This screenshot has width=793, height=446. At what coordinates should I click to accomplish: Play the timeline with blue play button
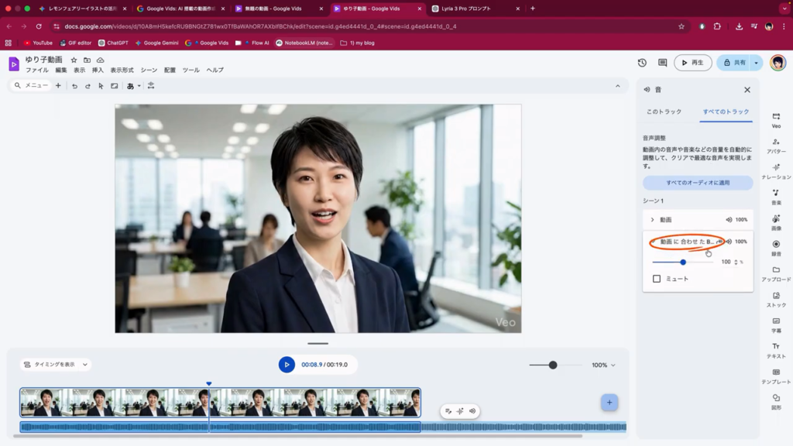point(287,365)
